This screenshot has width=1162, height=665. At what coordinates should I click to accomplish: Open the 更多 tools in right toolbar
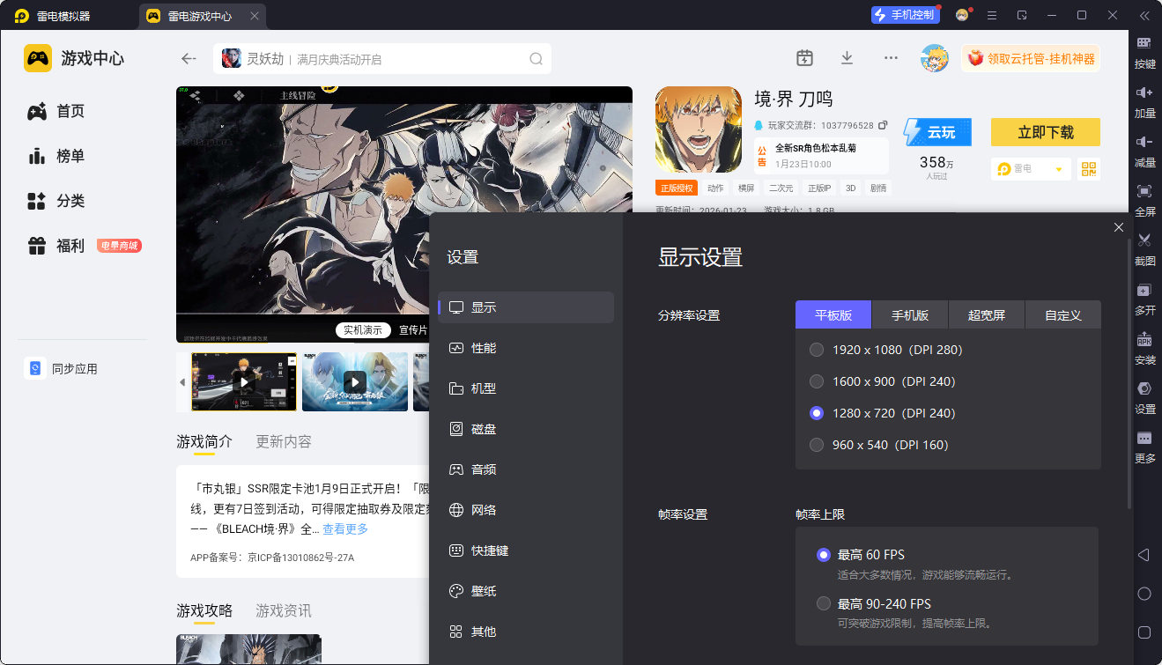[x=1144, y=438]
